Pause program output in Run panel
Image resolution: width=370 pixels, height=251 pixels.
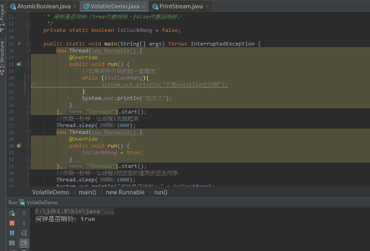tap(12, 233)
